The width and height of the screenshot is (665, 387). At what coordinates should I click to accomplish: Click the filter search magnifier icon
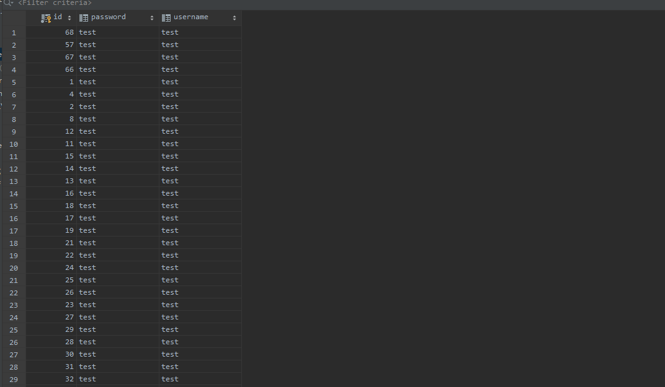click(x=8, y=3)
